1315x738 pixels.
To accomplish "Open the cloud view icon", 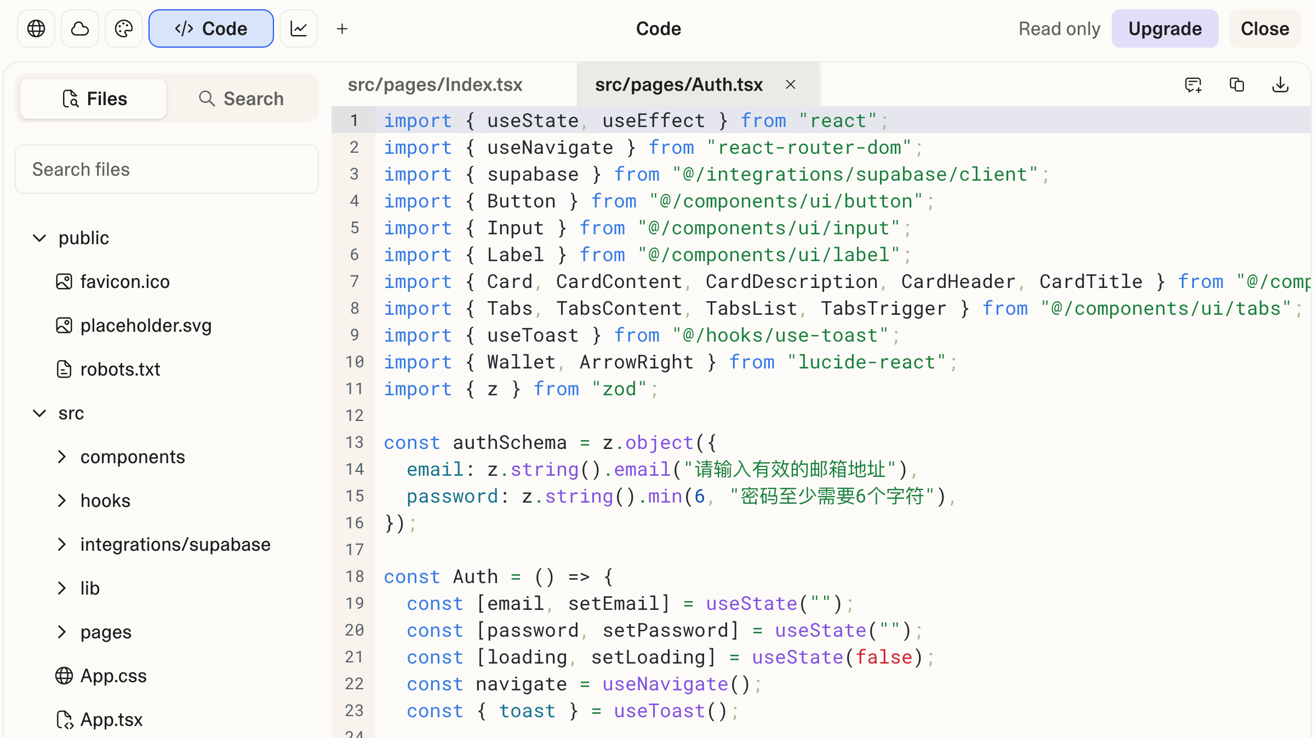I will (80, 28).
